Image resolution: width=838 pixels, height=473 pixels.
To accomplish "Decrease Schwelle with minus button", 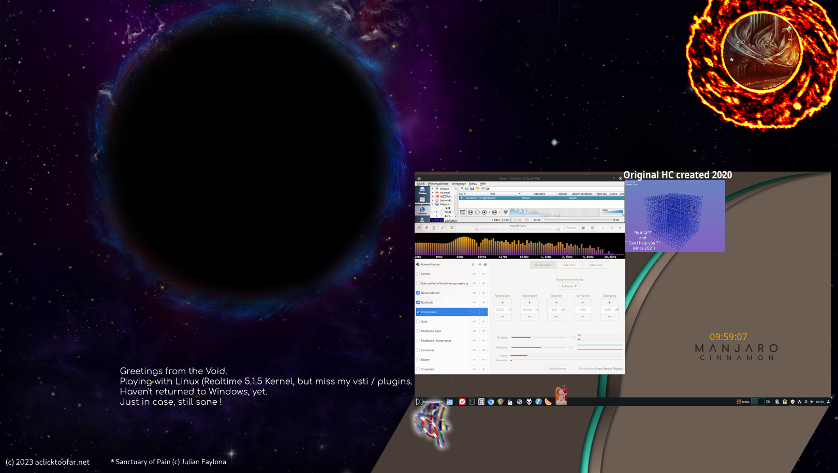I will 556,316.
